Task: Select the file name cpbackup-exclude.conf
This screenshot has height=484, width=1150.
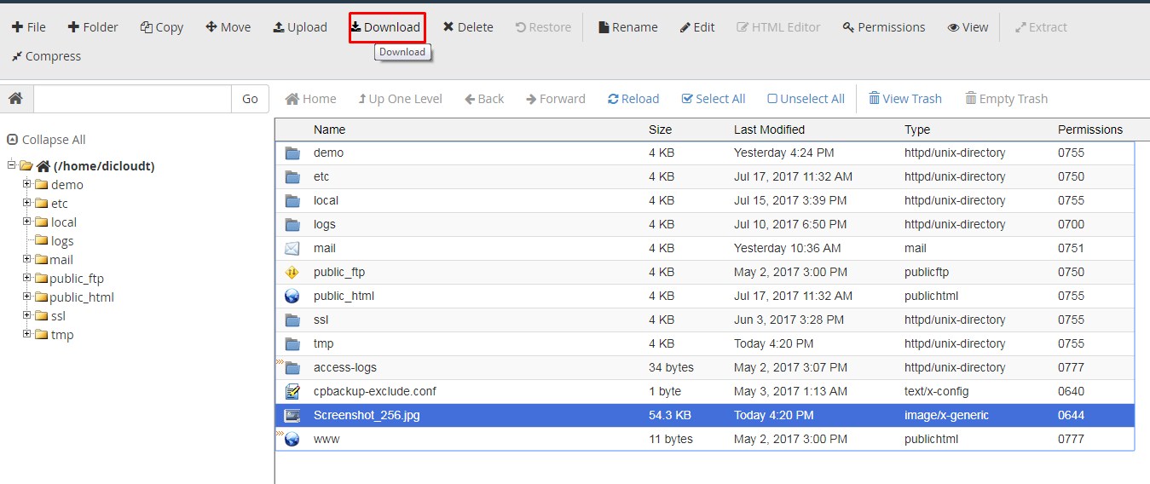Action: coord(375,391)
